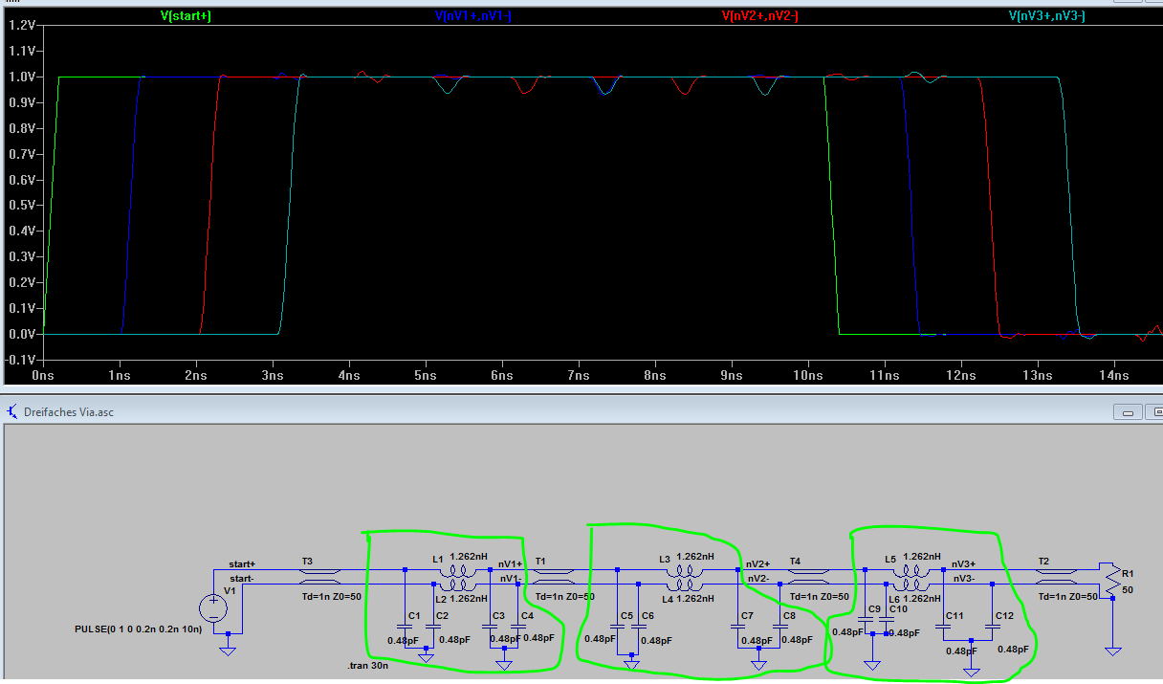Viewport: 1163px width, 684px height.
Task: Click the PULSE source value text
Action: coord(140,629)
